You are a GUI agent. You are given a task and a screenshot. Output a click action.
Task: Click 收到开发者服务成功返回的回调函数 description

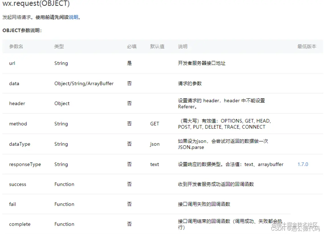(216, 184)
